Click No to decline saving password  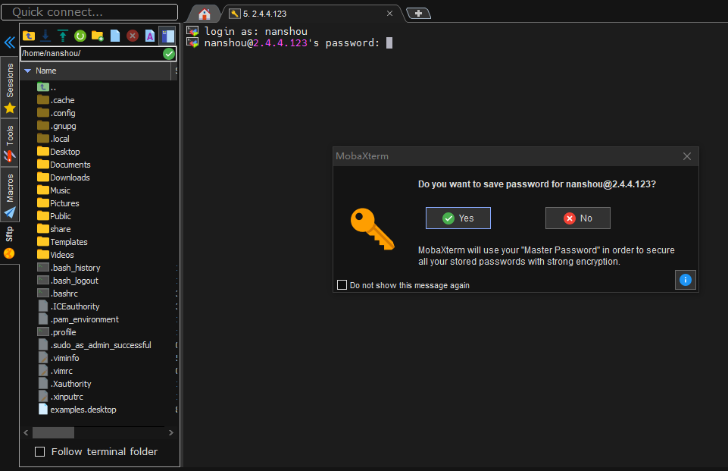click(577, 218)
